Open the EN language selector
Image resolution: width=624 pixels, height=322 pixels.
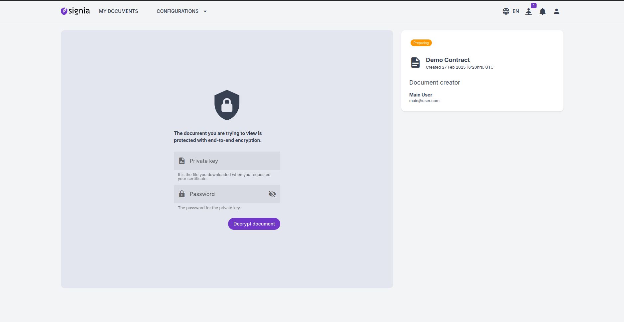click(516, 11)
